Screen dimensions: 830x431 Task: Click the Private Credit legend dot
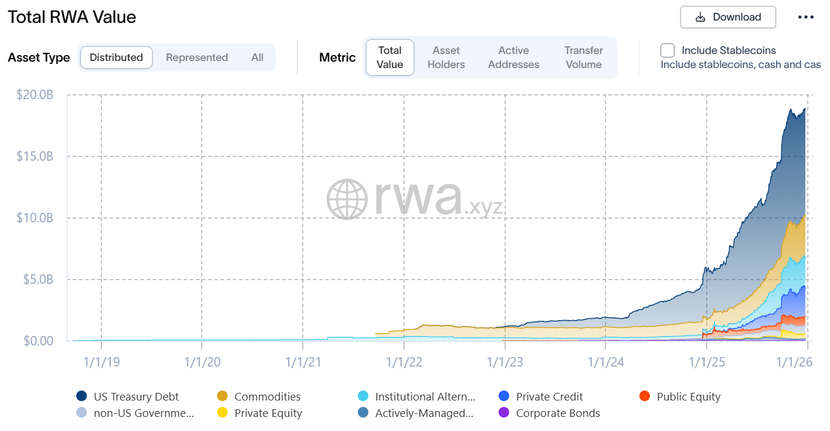click(x=504, y=396)
